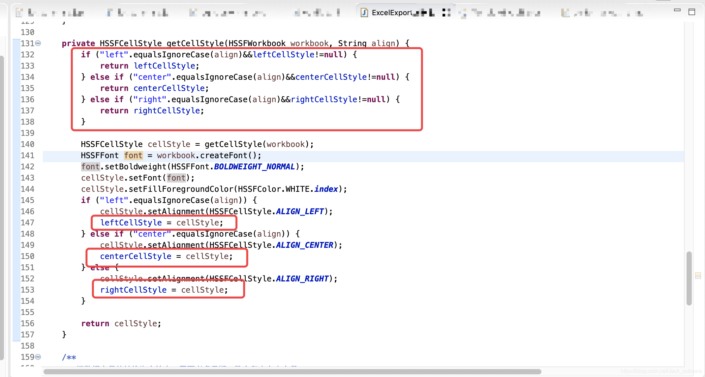Open the blog.csdn.net watermark link

661,371
